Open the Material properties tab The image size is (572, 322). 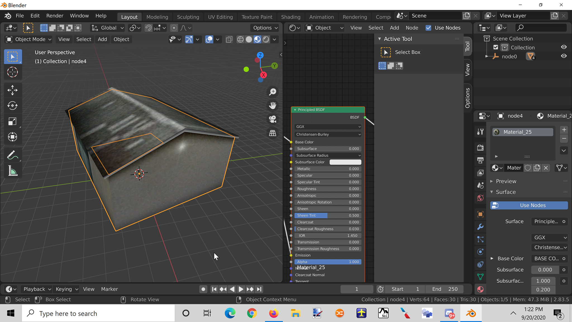click(480, 289)
